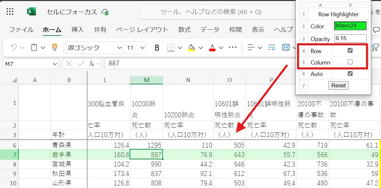Click the cell containing 1295
The image size is (381, 188).
(x=147, y=145)
